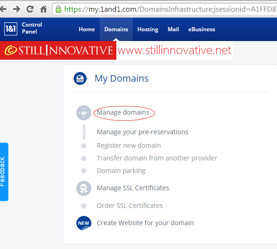Open the blue Feedback side tab
The height and width of the screenshot is (249, 277).
(x=4, y=172)
